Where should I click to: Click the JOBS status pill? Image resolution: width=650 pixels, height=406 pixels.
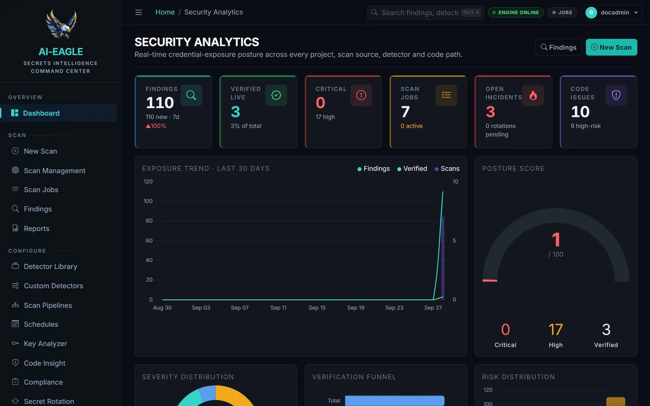[562, 13]
